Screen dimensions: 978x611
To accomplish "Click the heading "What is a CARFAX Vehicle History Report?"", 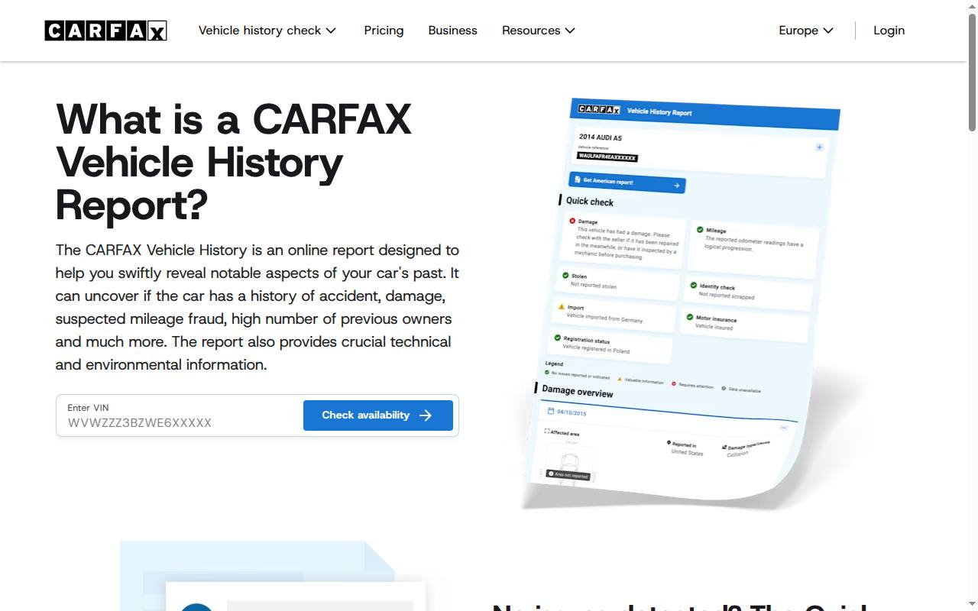I will [x=234, y=162].
